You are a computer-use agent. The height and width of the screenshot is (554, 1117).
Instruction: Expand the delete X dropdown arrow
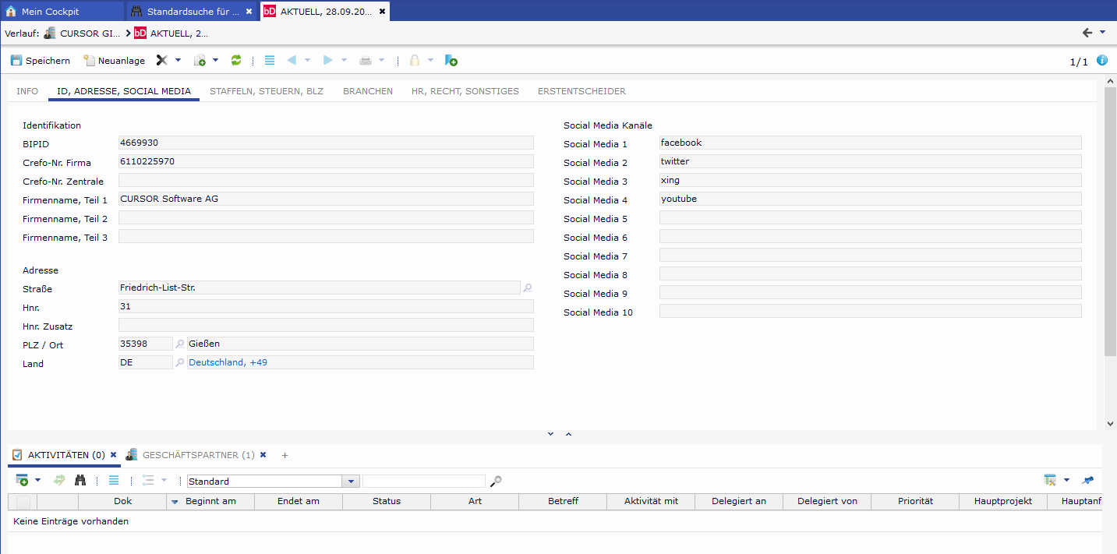tap(178, 61)
